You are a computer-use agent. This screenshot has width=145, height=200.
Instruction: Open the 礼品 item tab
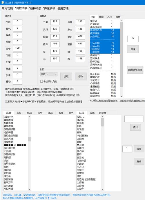[50, 113]
